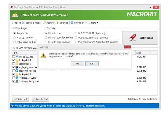Click the 6,926 MB size value
This screenshot has width=168, height=116.
pyautogui.click(x=141, y=78)
